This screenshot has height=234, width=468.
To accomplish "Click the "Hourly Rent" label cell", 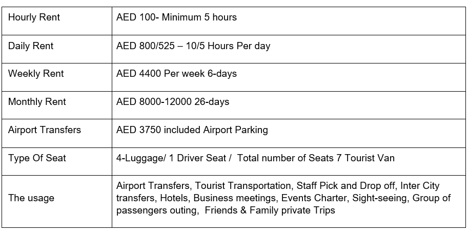I will click(x=34, y=17).
